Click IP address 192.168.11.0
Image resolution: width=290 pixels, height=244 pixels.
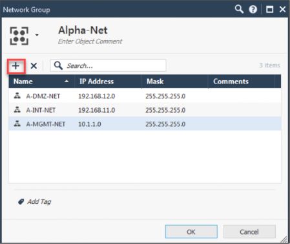coord(97,110)
